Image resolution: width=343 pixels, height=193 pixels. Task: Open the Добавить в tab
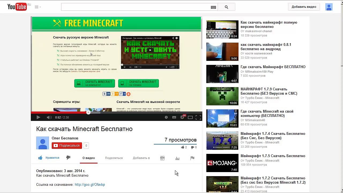[x=141, y=158]
